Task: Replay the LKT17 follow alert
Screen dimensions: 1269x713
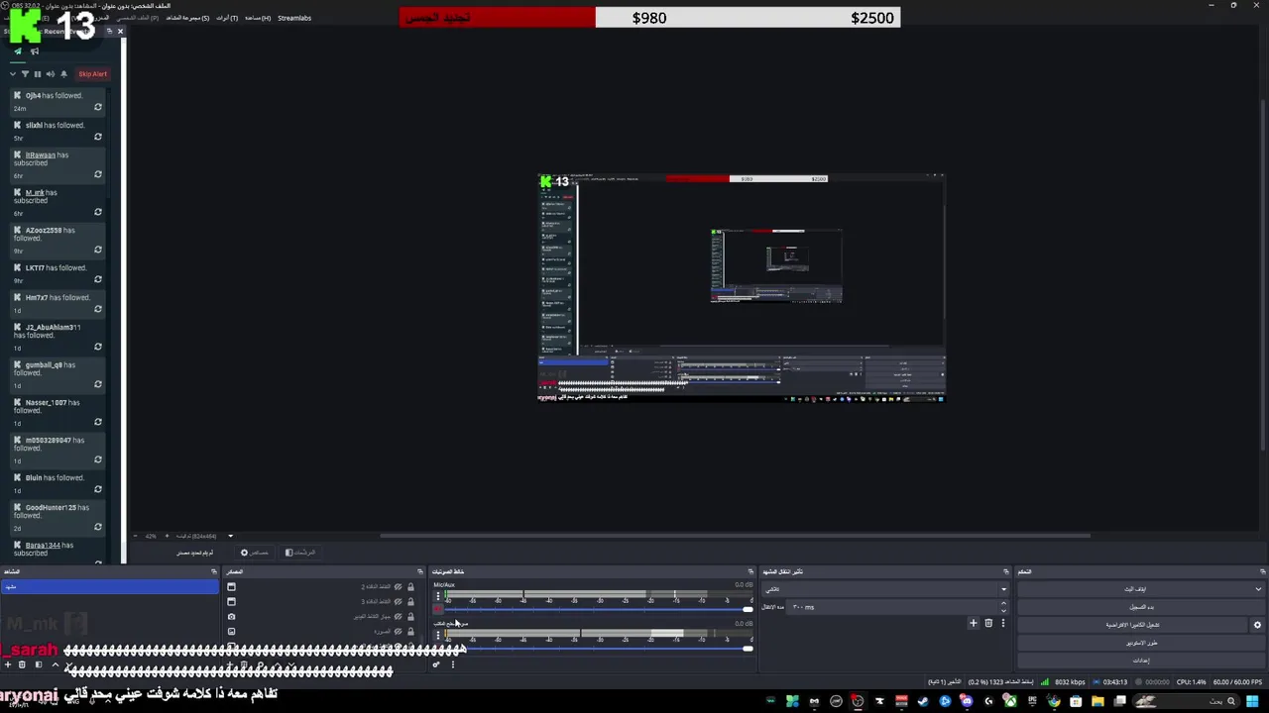Action: (97, 279)
